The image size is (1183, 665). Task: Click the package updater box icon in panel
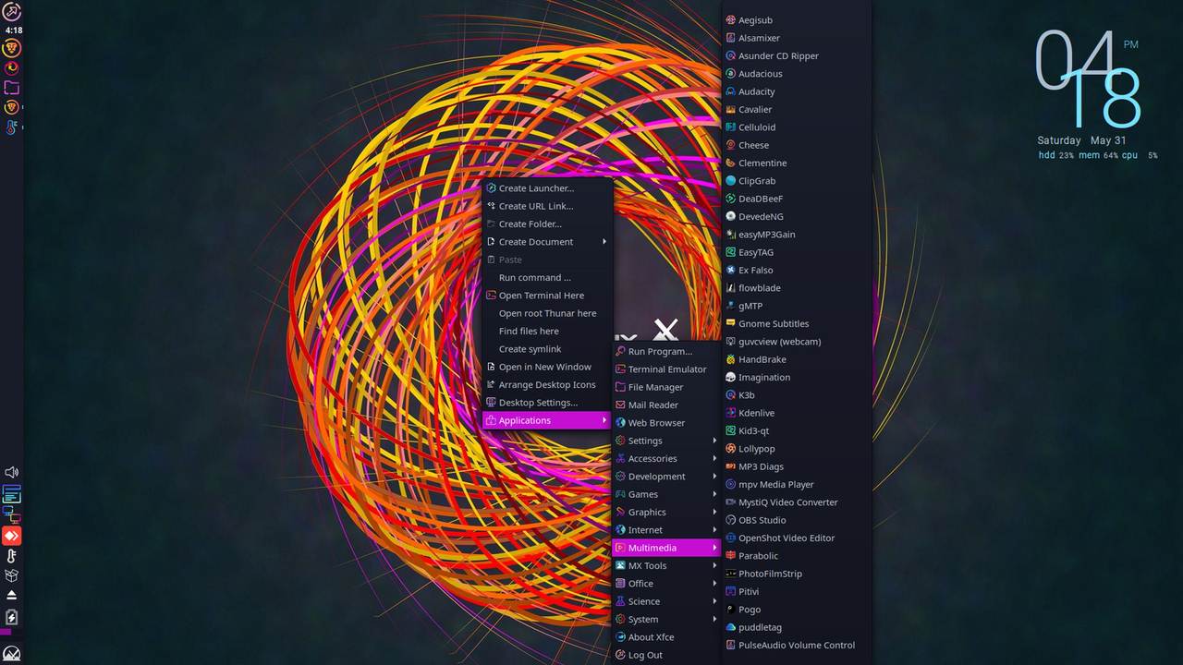tap(11, 575)
